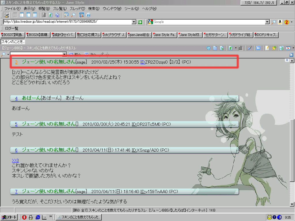Click the double-chevron above the scrollbar

[287, 60]
